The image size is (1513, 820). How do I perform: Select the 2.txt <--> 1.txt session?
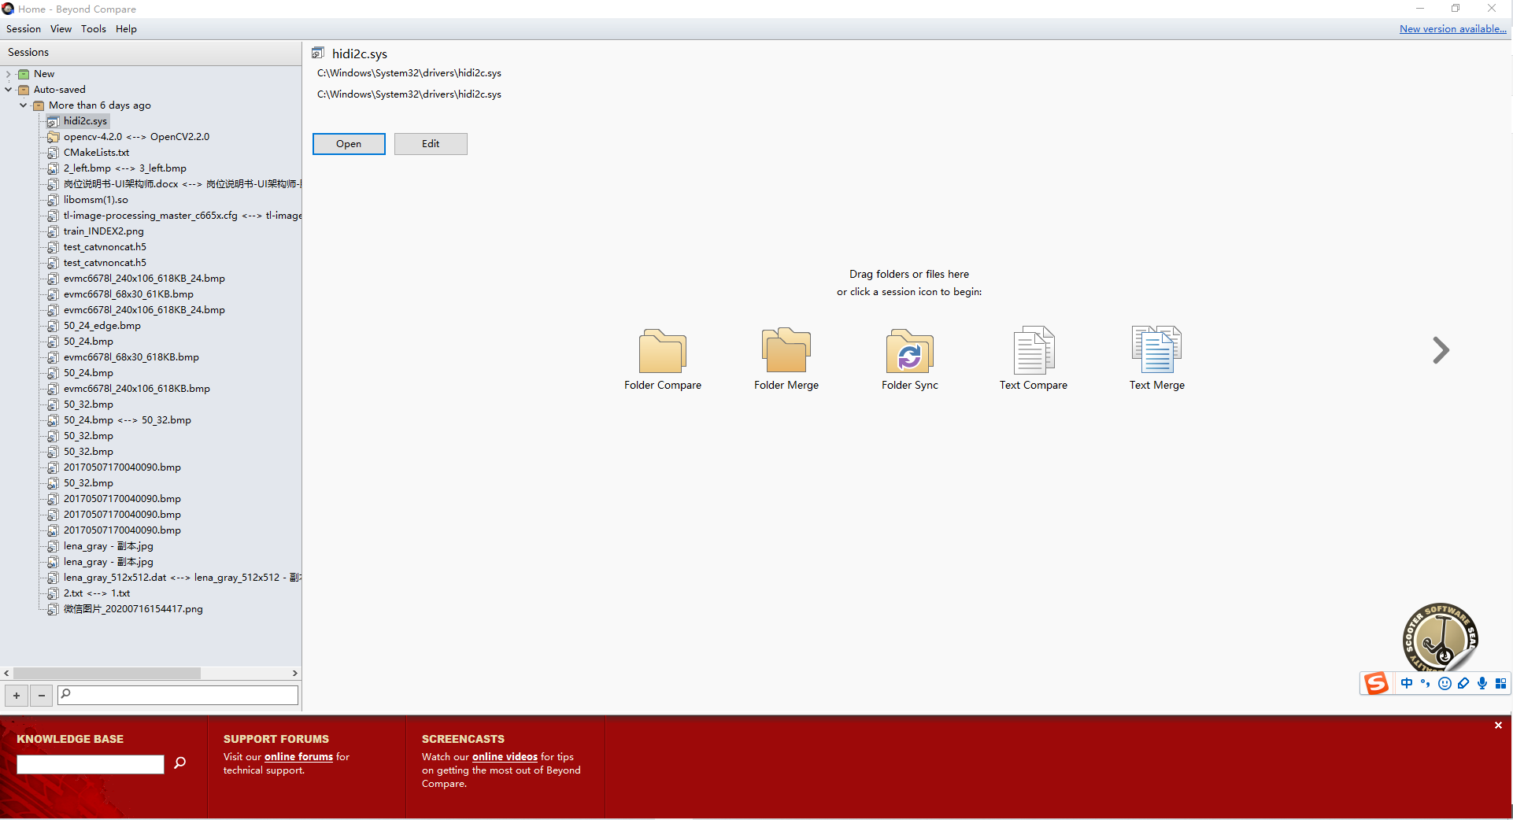(96, 593)
